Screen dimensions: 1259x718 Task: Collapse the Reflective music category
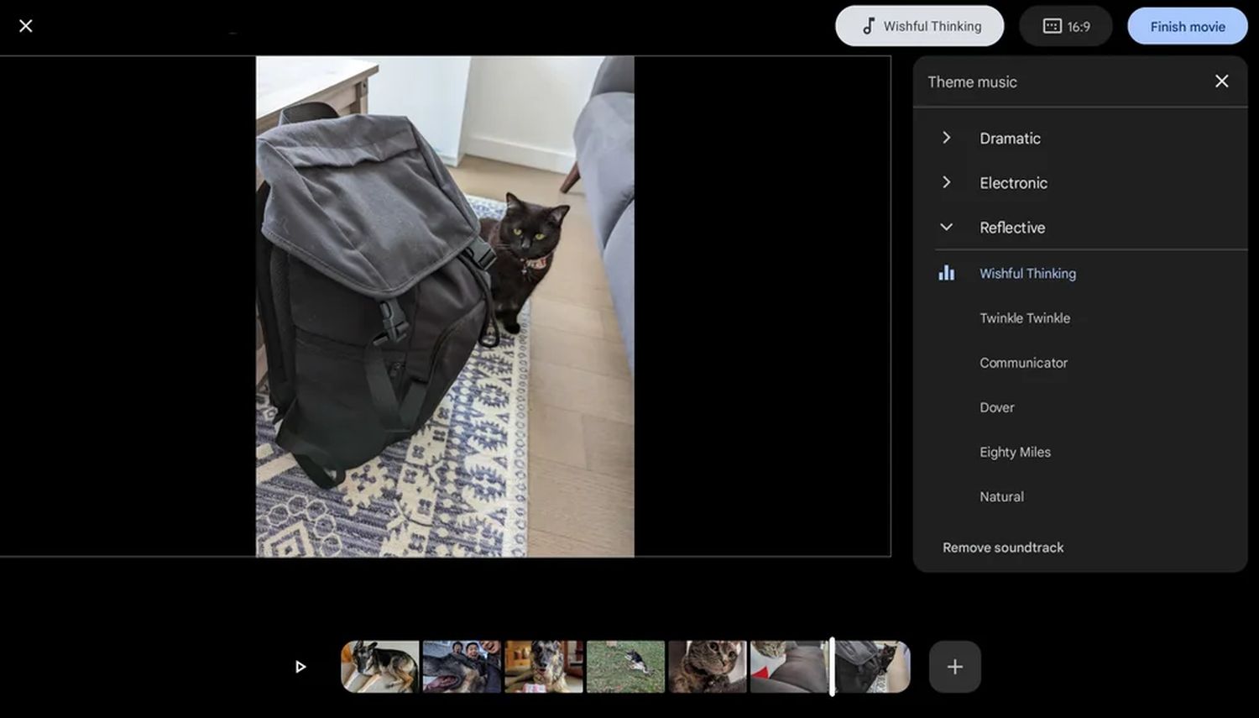click(1011, 228)
